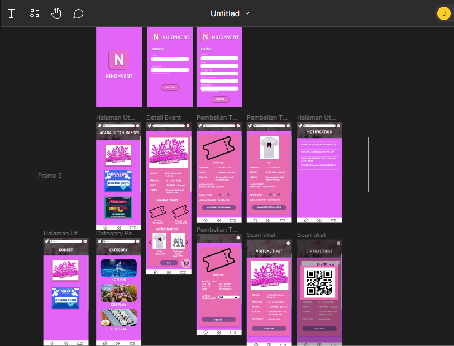Click the left arrow in Merchandise carousel

(x=150, y=241)
